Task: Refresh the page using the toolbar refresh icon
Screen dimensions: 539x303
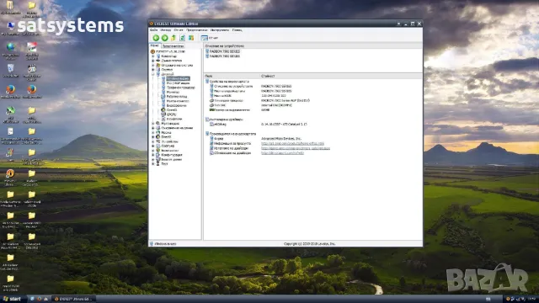Action: (183, 38)
